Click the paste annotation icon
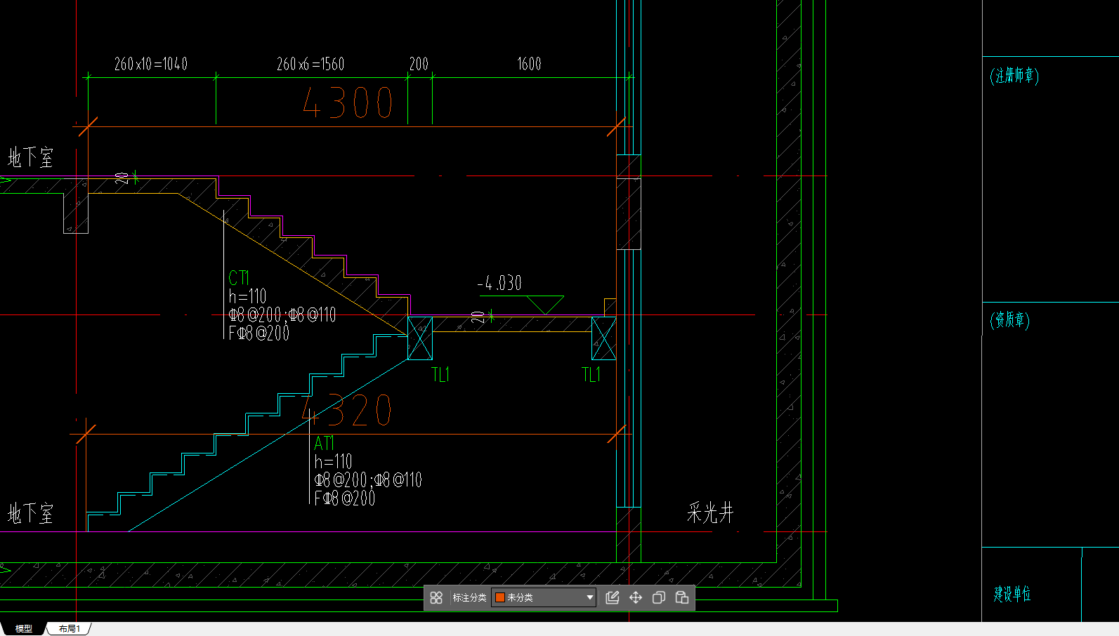This screenshot has height=636, width=1119. [x=682, y=597]
